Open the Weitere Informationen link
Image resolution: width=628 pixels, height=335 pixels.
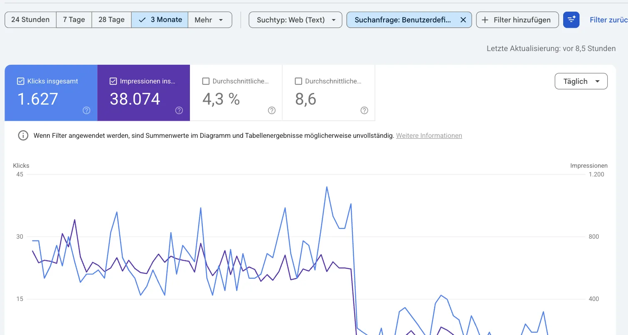point(429,135)
